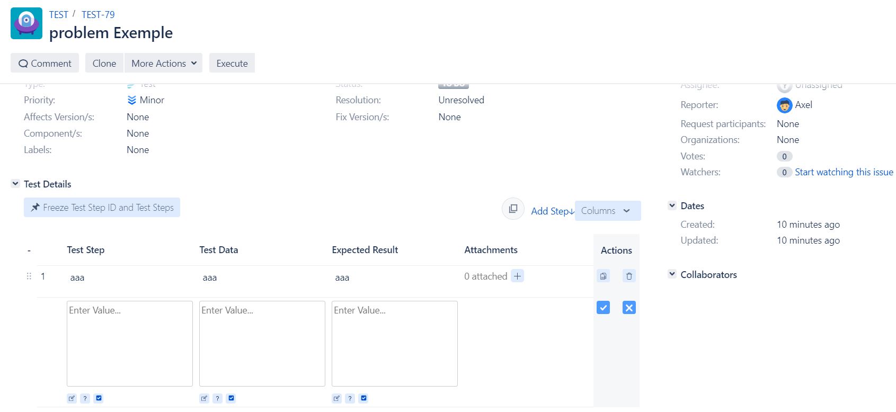896x412 pixels.
Task: Open the editor icon under Test Step field
Action: 72,398
